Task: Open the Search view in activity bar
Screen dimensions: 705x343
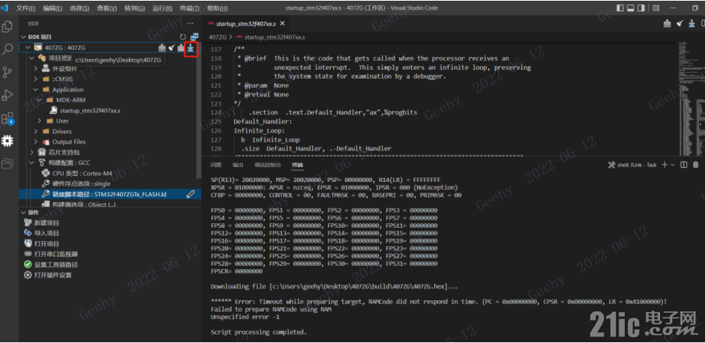Action: click(x=7, y=49)
